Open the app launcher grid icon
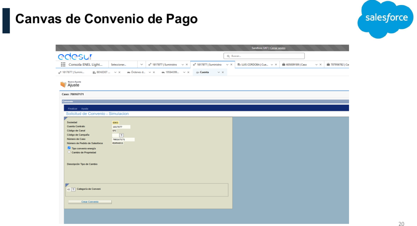Viewport: 417px width, 226px height. click(x=63, y=64)
